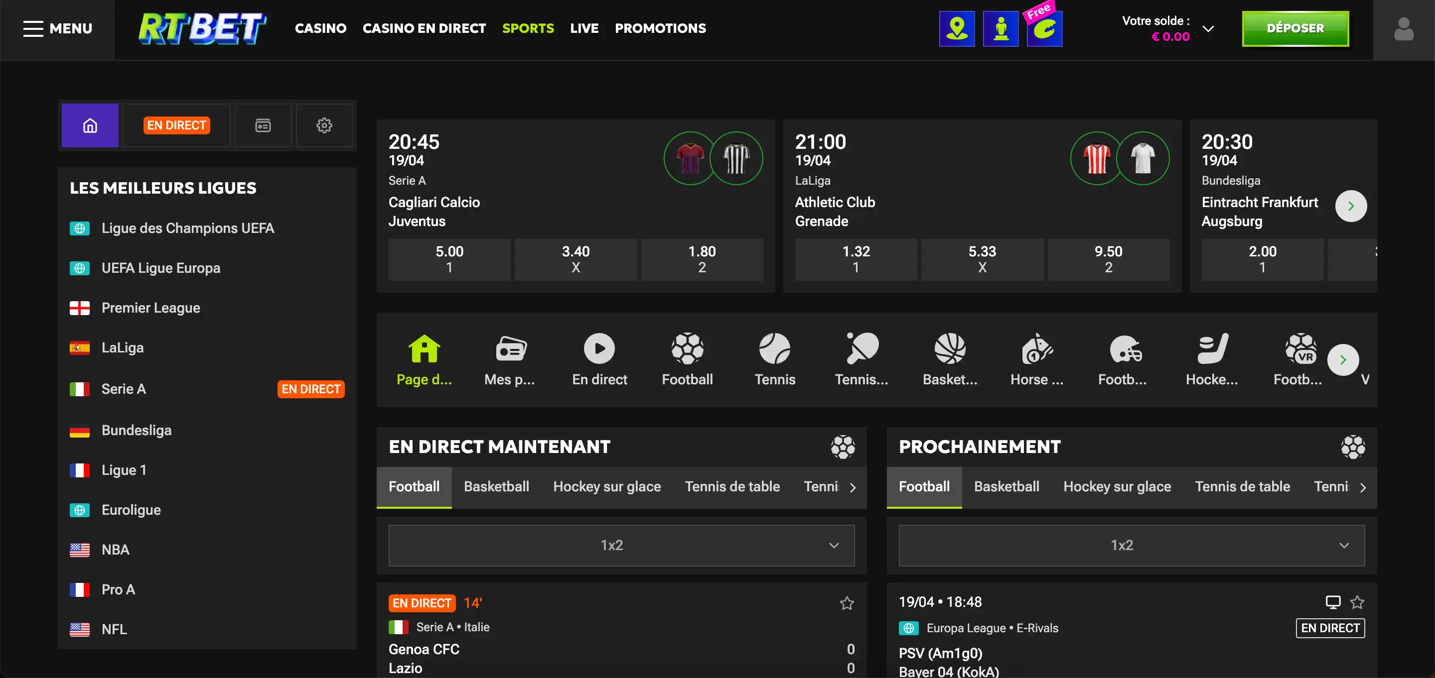Screen dimensions: 1435x678
Task: Open the CASINO nav item
Action: [320, 28]
